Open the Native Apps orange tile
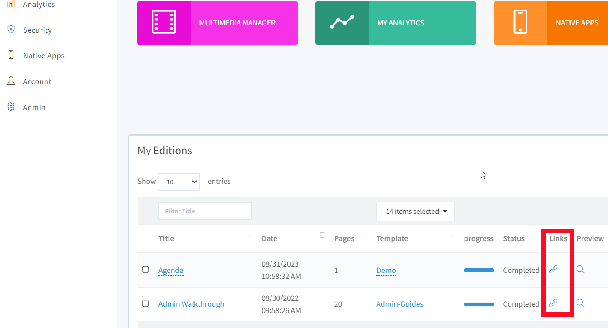The image size is (608, 328). [551, 23]
